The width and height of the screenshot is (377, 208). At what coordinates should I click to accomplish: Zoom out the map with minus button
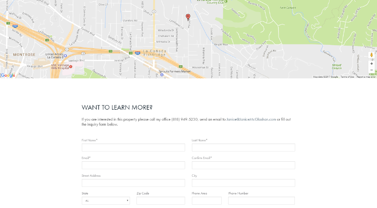coord(371,70)
